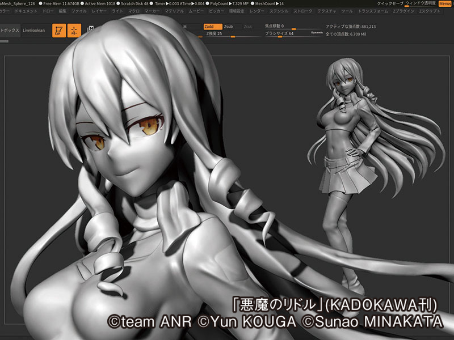The image size is (454, 340).
Task: Adjust the ウィンドウ透明度 slider
Action: (421, 3)
